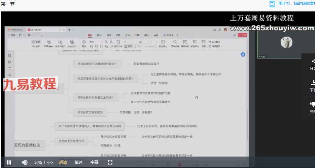The image size is (315, 168).
Task: Click the mobile phone icon at top
Action: [272, 4]
